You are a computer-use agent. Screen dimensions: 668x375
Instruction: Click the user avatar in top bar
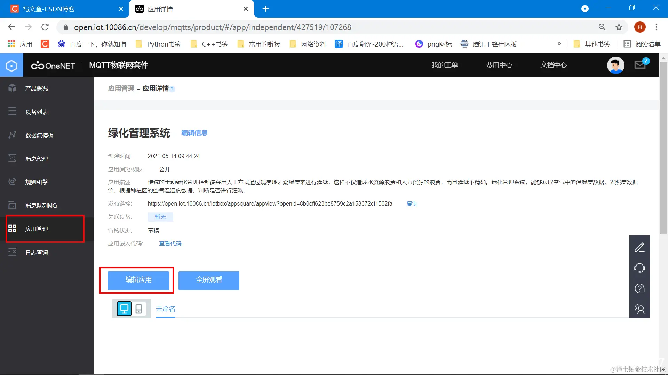615,65
